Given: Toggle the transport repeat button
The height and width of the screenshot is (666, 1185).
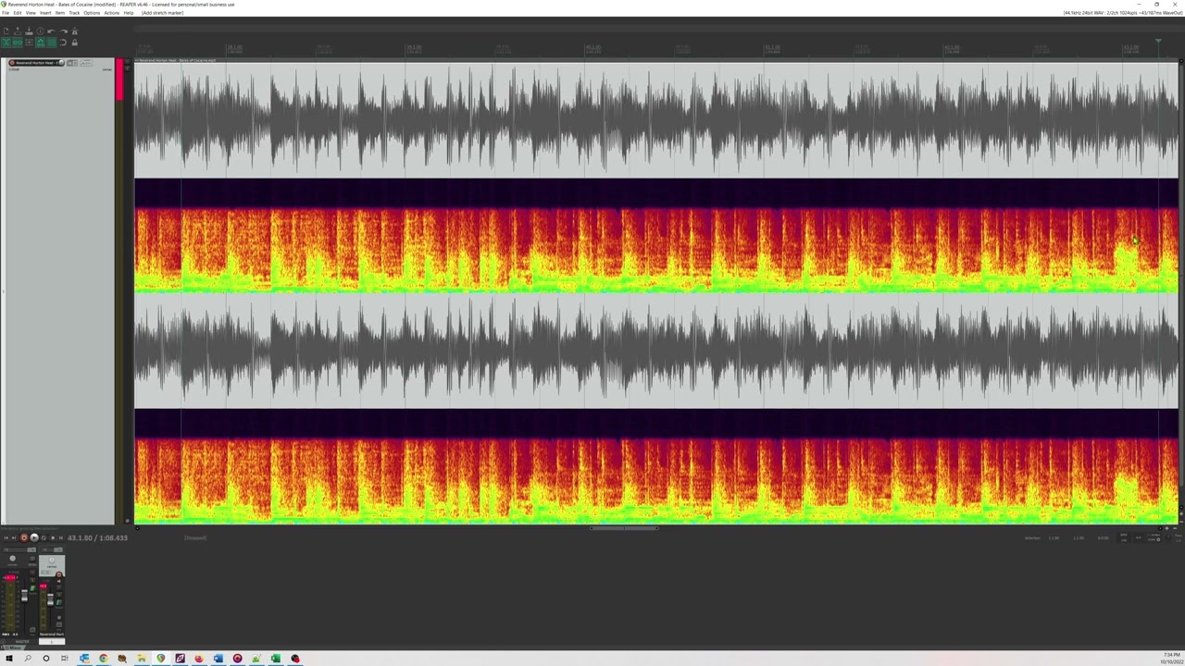Looking at the screenshot, I should click(x=44, y=537).
